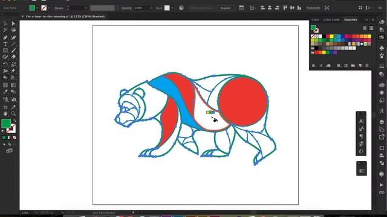Select the Perspective Grid tool
387x217 pixels.
point(13,78)
